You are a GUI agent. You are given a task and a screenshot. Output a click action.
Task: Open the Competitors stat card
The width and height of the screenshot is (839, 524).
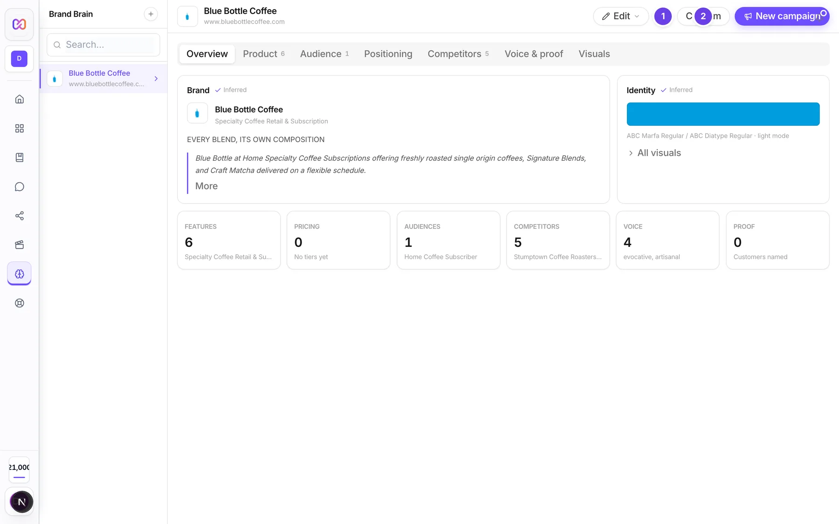tap(558, 240)
